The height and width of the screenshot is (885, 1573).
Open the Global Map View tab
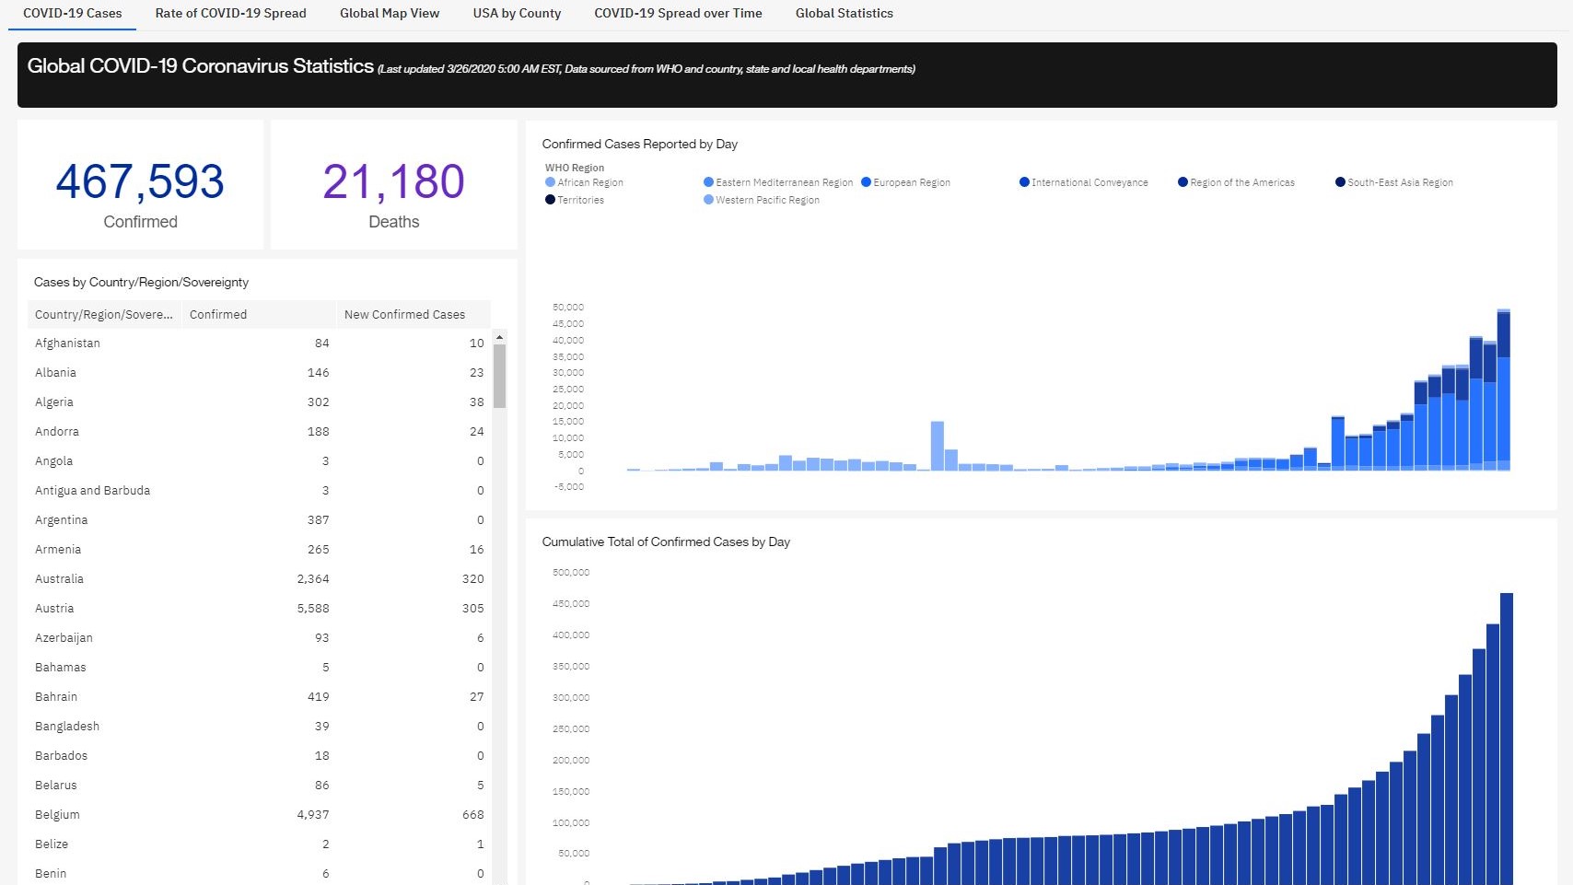click(389, 14)
